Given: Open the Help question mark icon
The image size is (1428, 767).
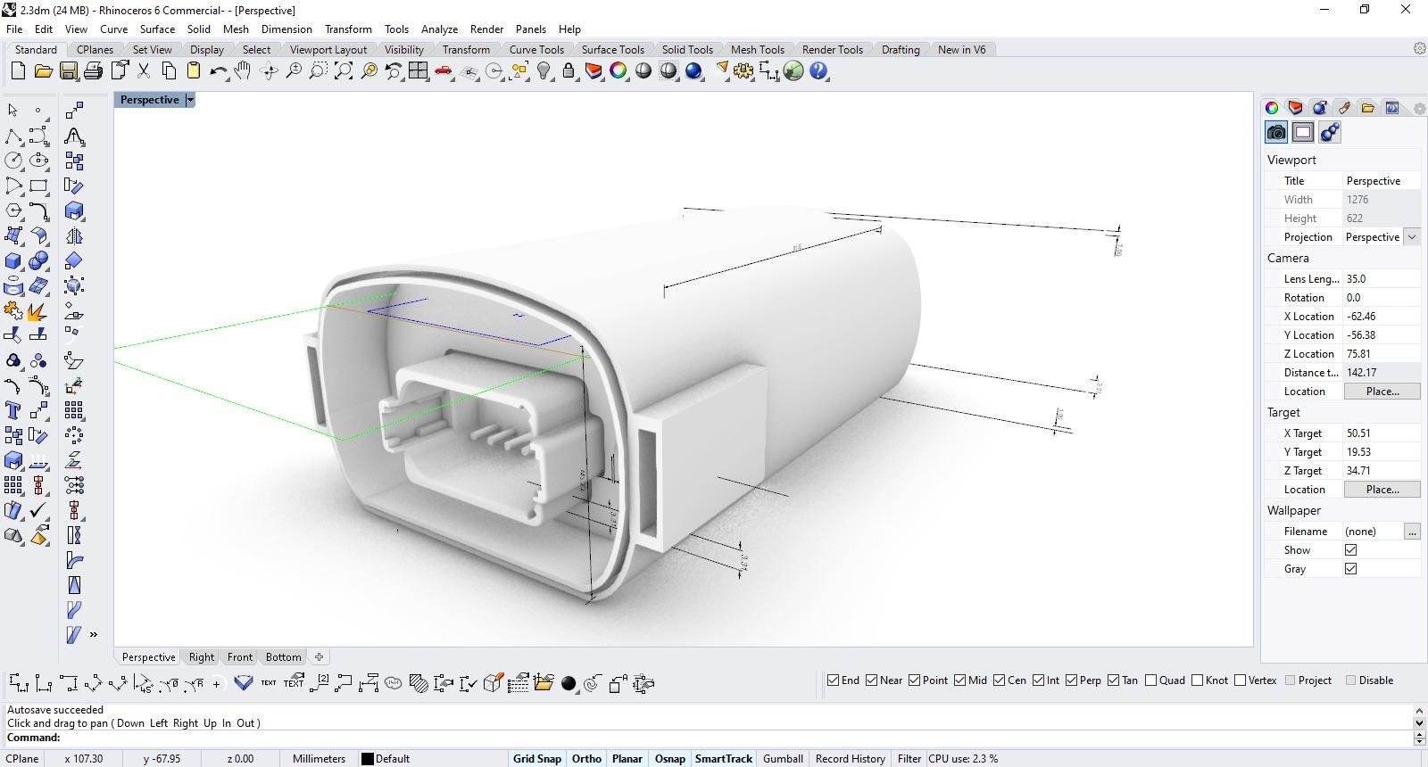Looking at the screenshot, I should (818, 71).
